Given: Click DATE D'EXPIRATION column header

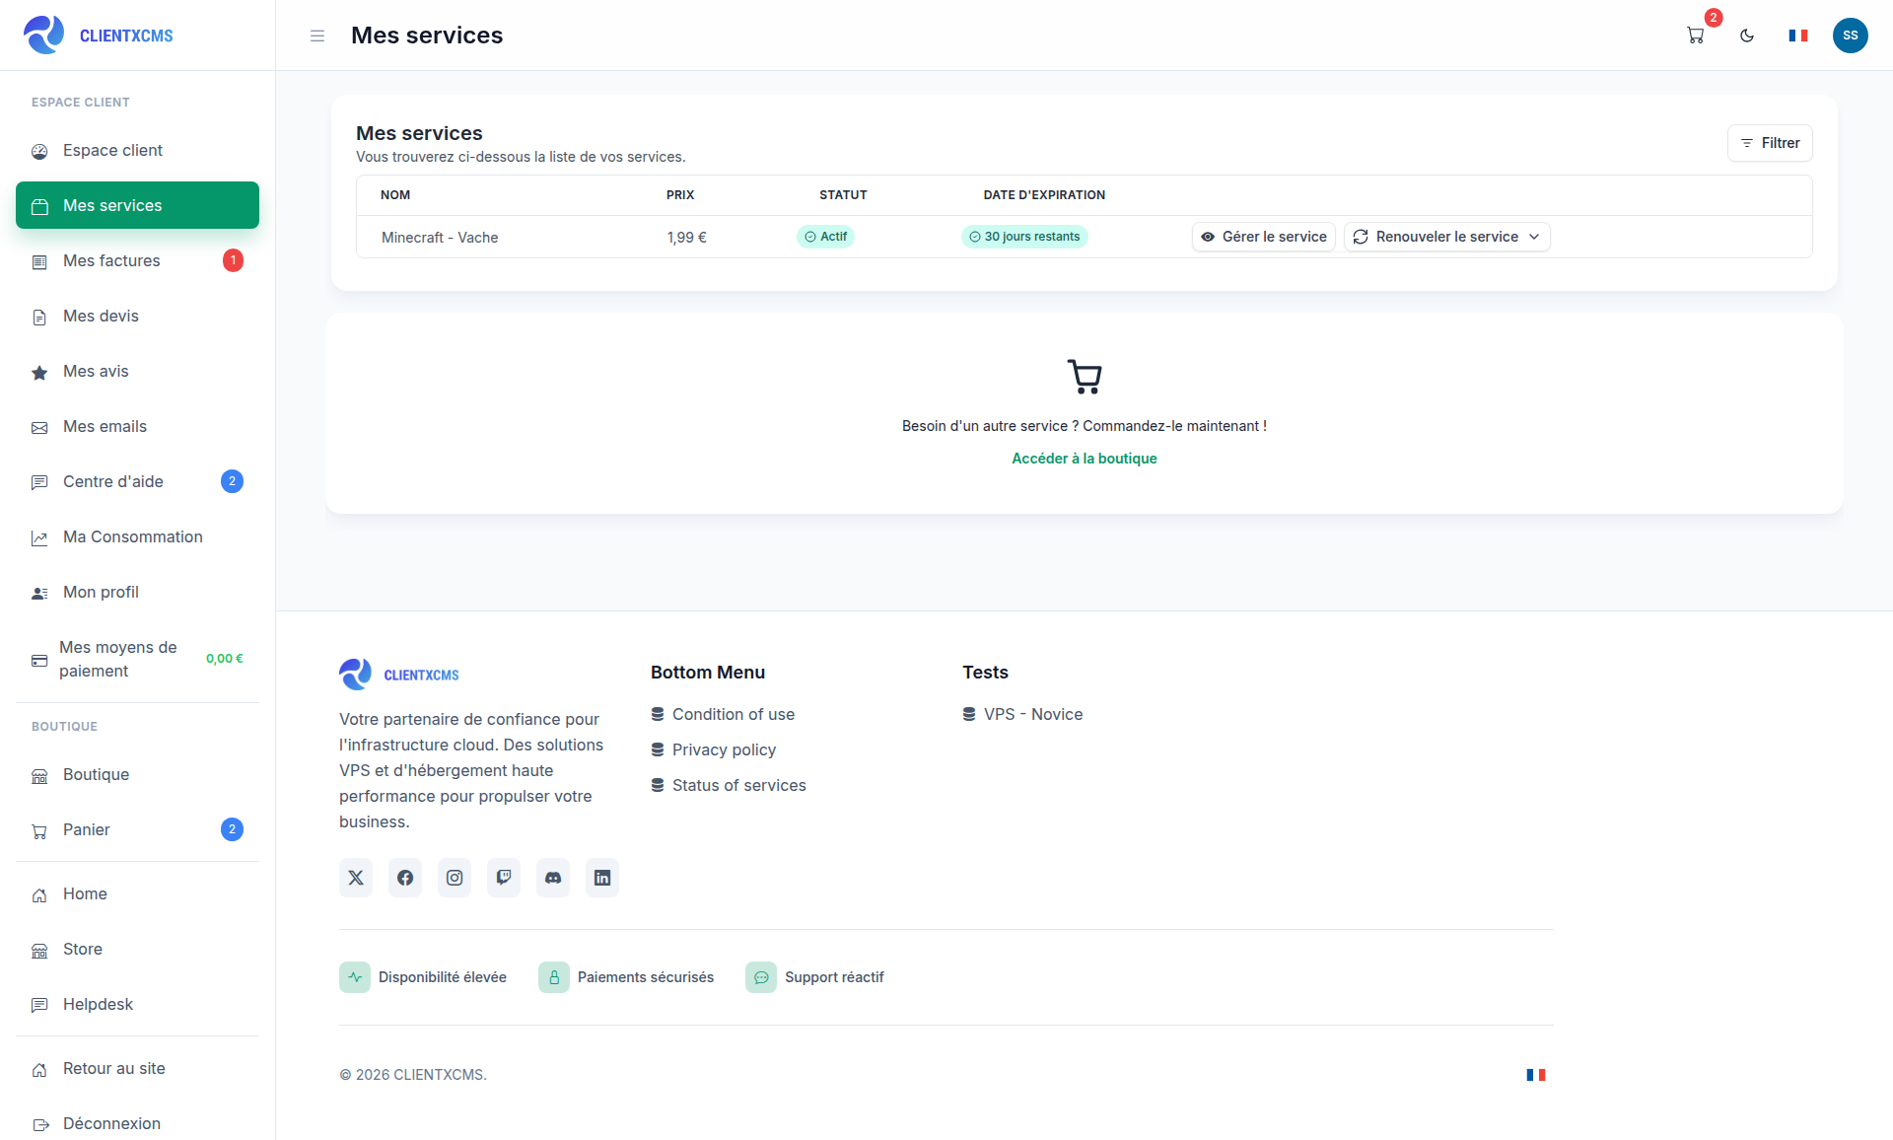Looking at the screenshot, I should click(1044, 195).
